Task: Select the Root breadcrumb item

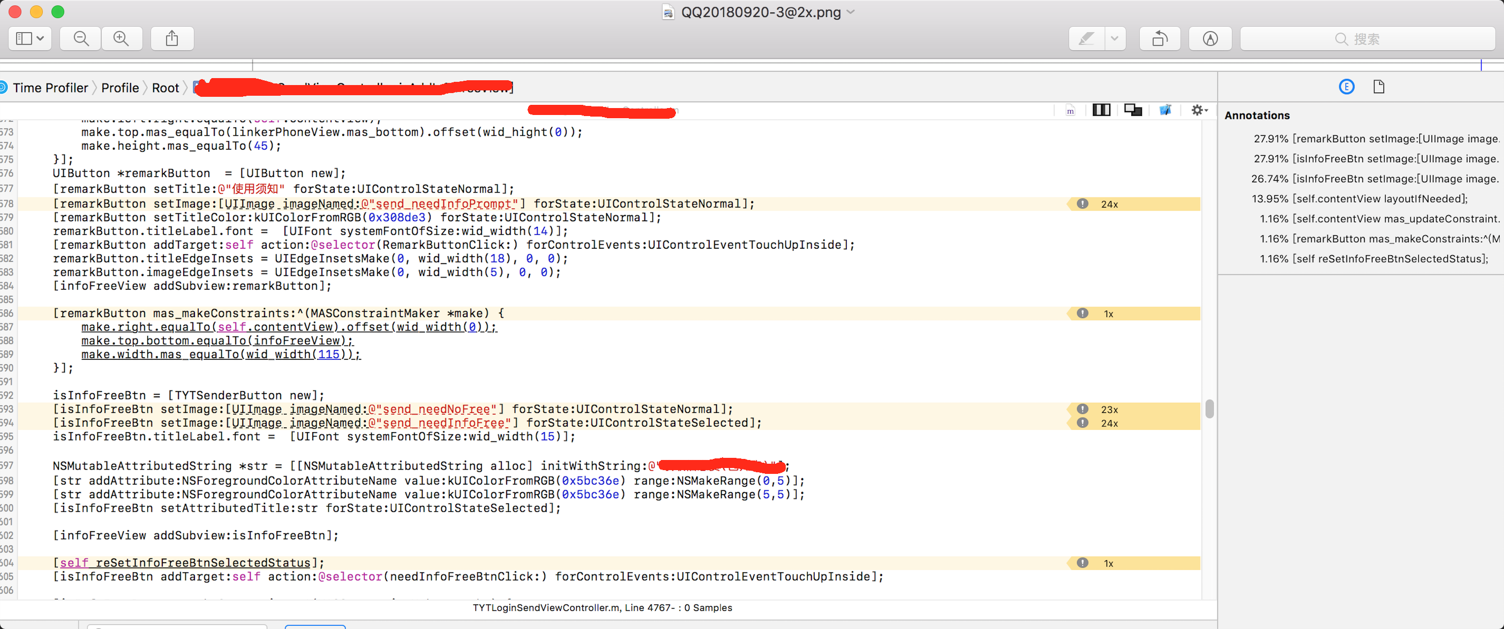Action: [165, 87]
